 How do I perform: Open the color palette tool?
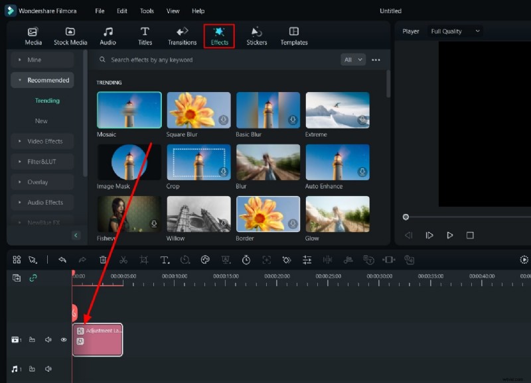tap(206, 260)
